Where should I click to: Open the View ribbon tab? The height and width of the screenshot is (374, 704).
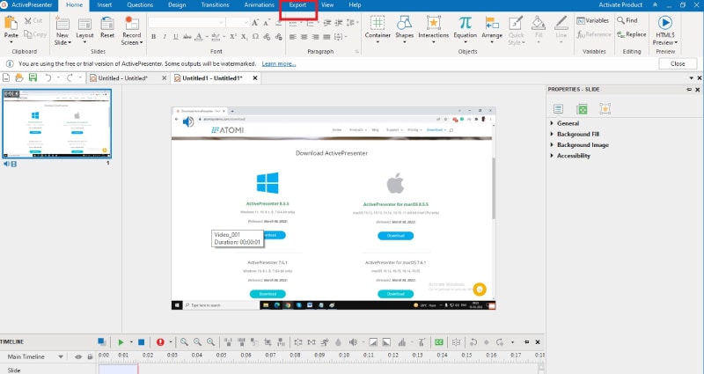pyautogui.click(x=327, y=5)
